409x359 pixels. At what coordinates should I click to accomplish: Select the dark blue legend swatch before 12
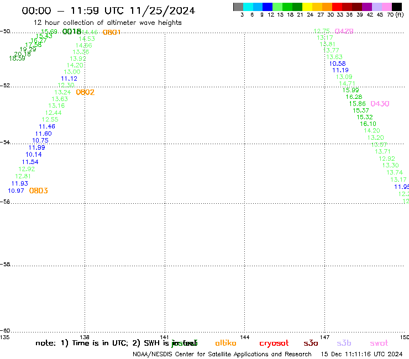(x=268, y=7)
